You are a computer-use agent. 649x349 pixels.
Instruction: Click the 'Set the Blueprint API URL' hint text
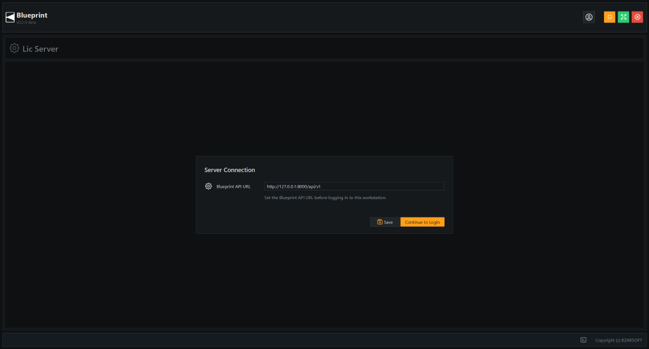coord(326,197)
